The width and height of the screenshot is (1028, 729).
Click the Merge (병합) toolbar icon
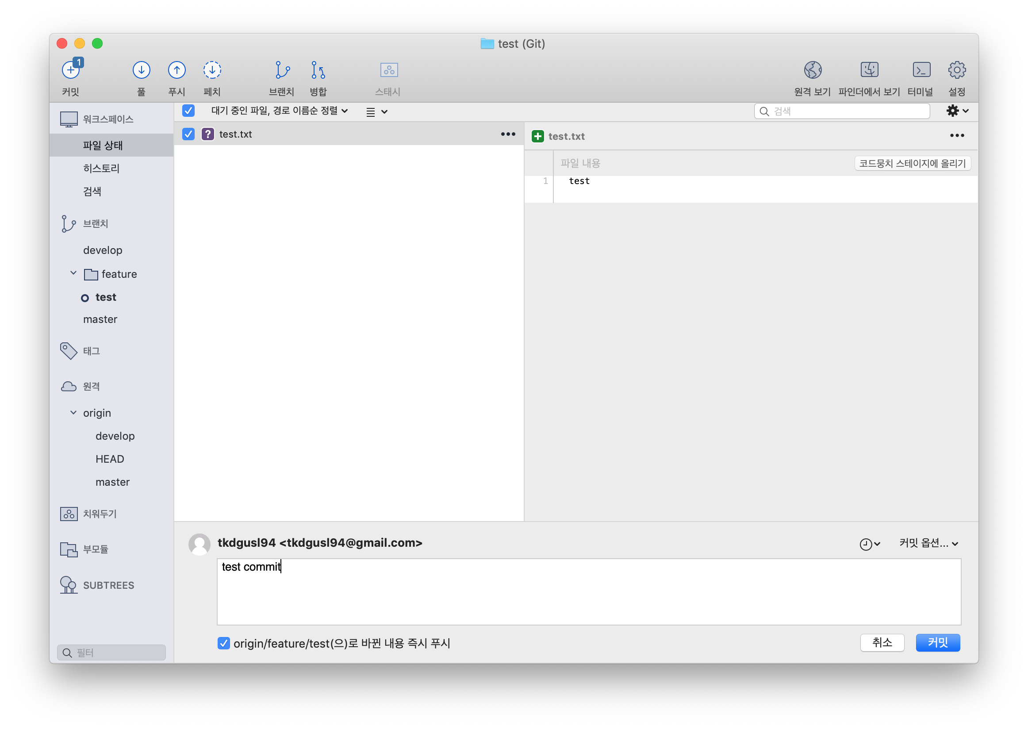318,70
